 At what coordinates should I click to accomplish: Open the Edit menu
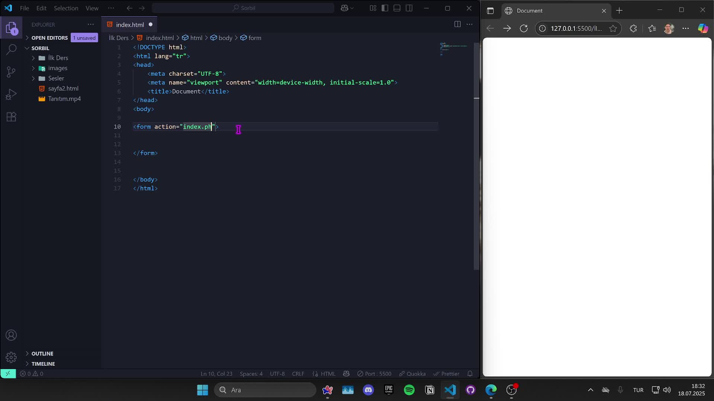pos(41,8)
